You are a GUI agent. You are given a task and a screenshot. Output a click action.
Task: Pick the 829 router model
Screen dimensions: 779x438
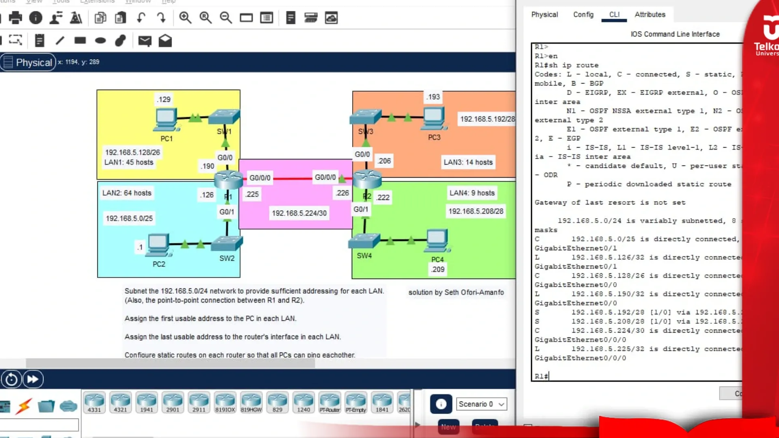[278, 402]
